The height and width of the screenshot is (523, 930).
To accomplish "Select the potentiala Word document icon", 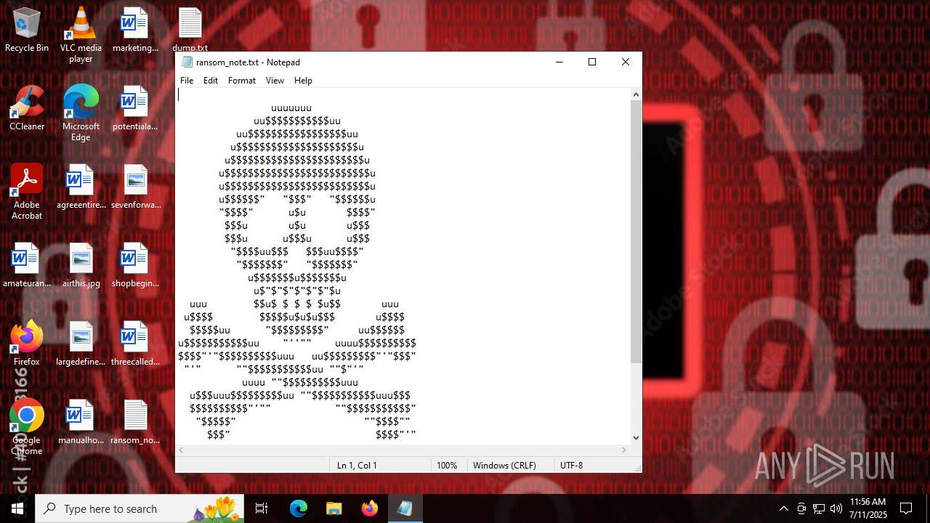I will point(135,109).
